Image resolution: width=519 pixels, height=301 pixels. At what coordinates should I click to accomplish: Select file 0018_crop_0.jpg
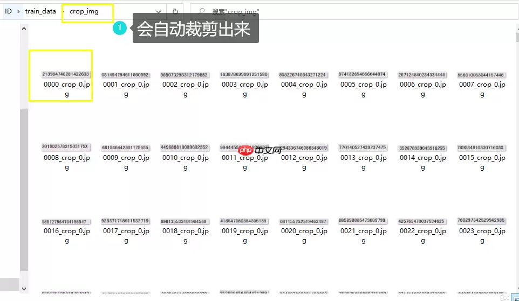click(x=186, y=230)
